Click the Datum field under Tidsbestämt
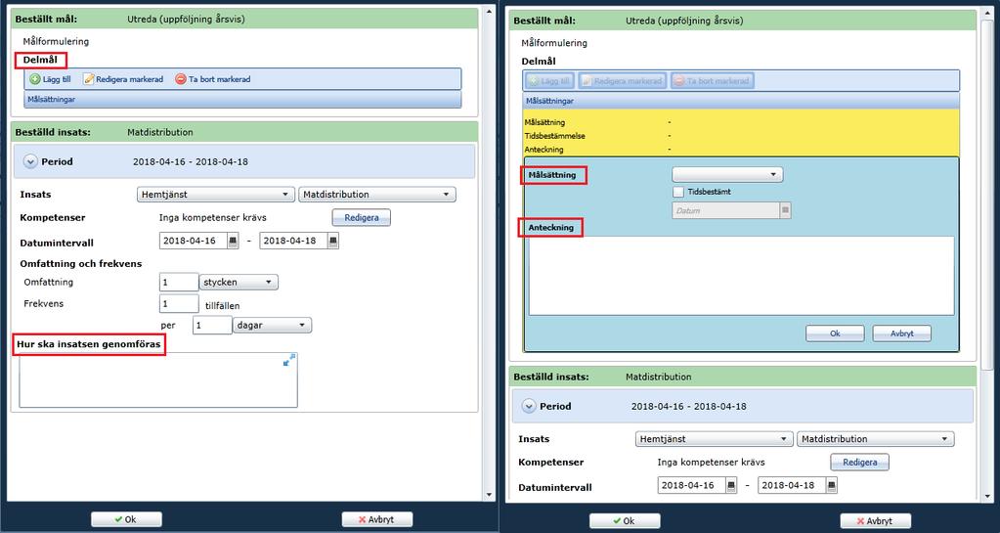Viewport: 1000px width, 533px height. coord(725,210)
